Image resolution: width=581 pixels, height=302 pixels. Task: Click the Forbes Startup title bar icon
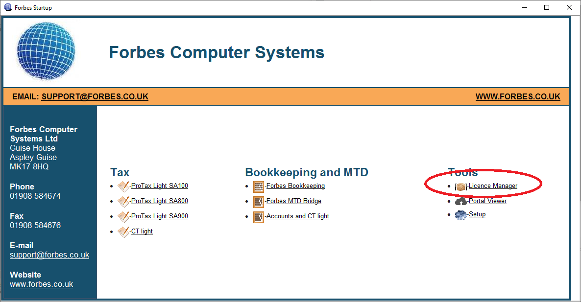(x=8, y=7)
